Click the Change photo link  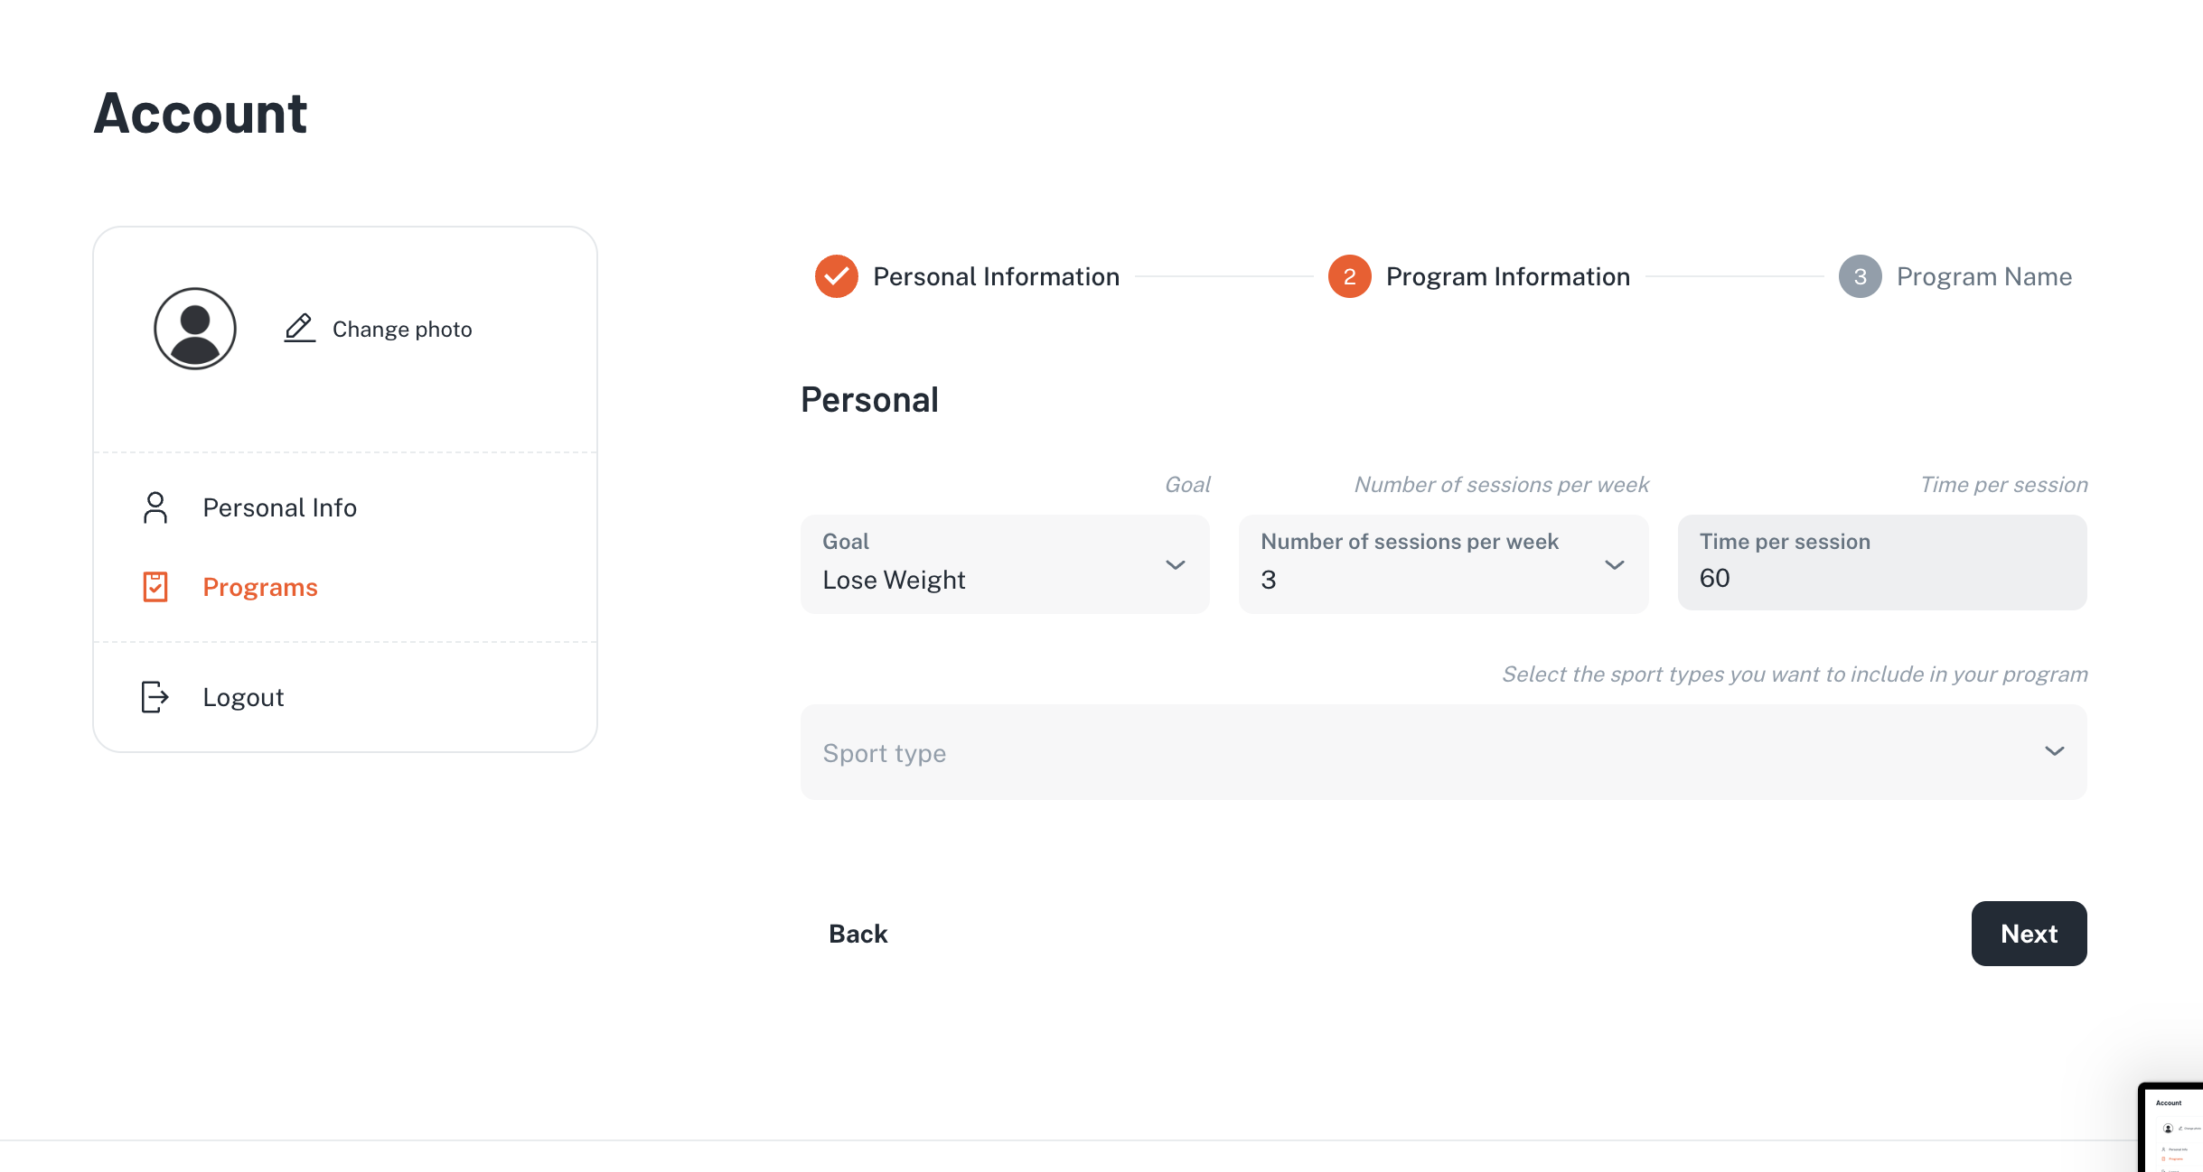402,329
